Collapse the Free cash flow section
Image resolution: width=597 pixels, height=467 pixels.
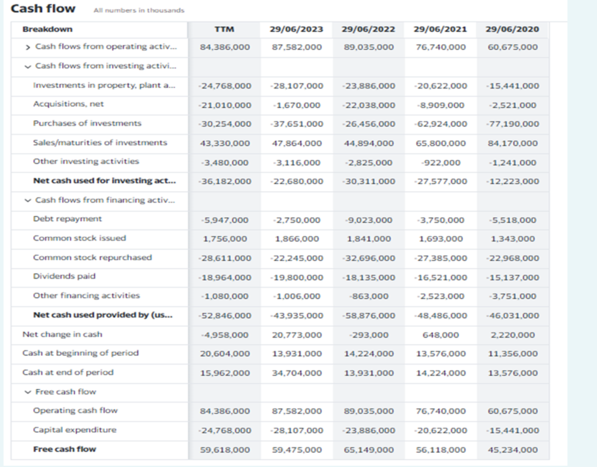27,392
